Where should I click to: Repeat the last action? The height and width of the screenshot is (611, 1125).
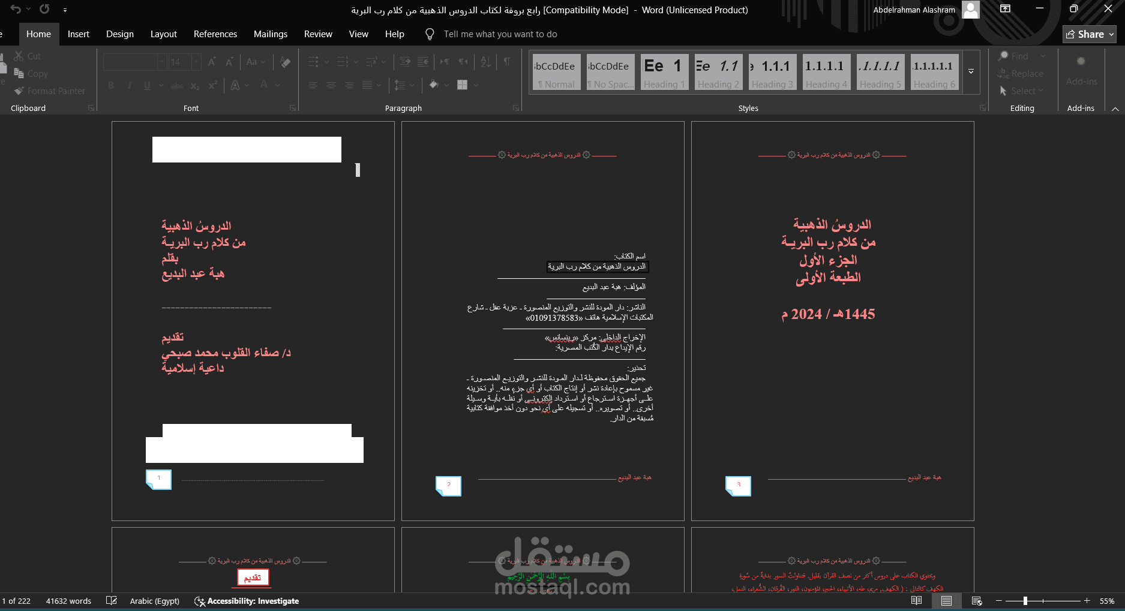pyautogui.click(x=44, y=9)
